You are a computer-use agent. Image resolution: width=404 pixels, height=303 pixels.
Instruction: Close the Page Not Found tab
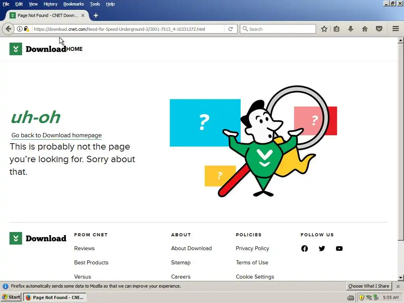83,15
